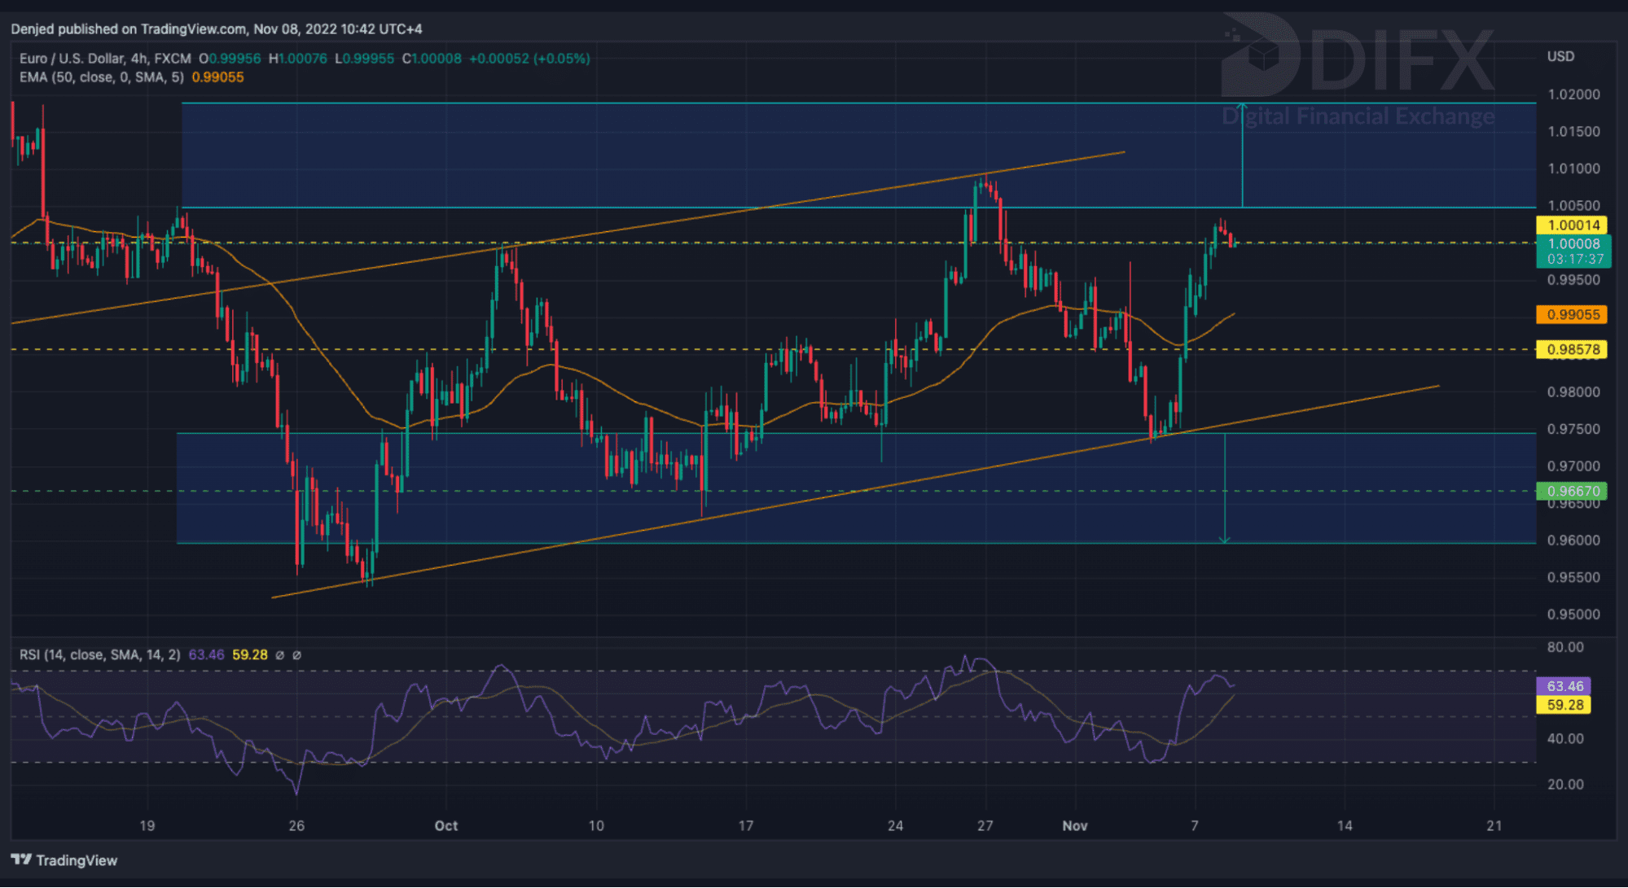This screenshot has width=1628, height=888.
Task: Click the second empty-value symbol in RSI legend
Action: coord(297,655)
